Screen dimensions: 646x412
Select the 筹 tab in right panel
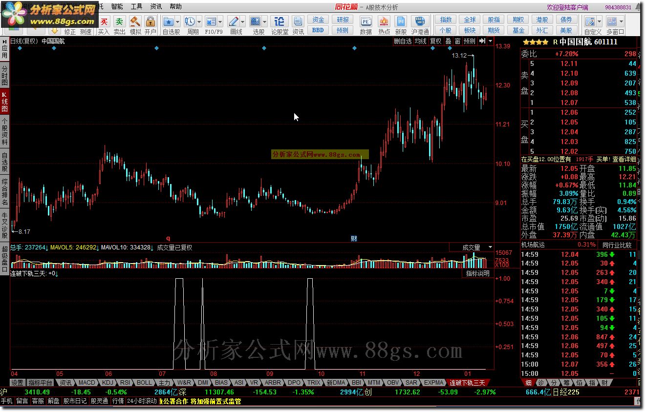(566, 383)
